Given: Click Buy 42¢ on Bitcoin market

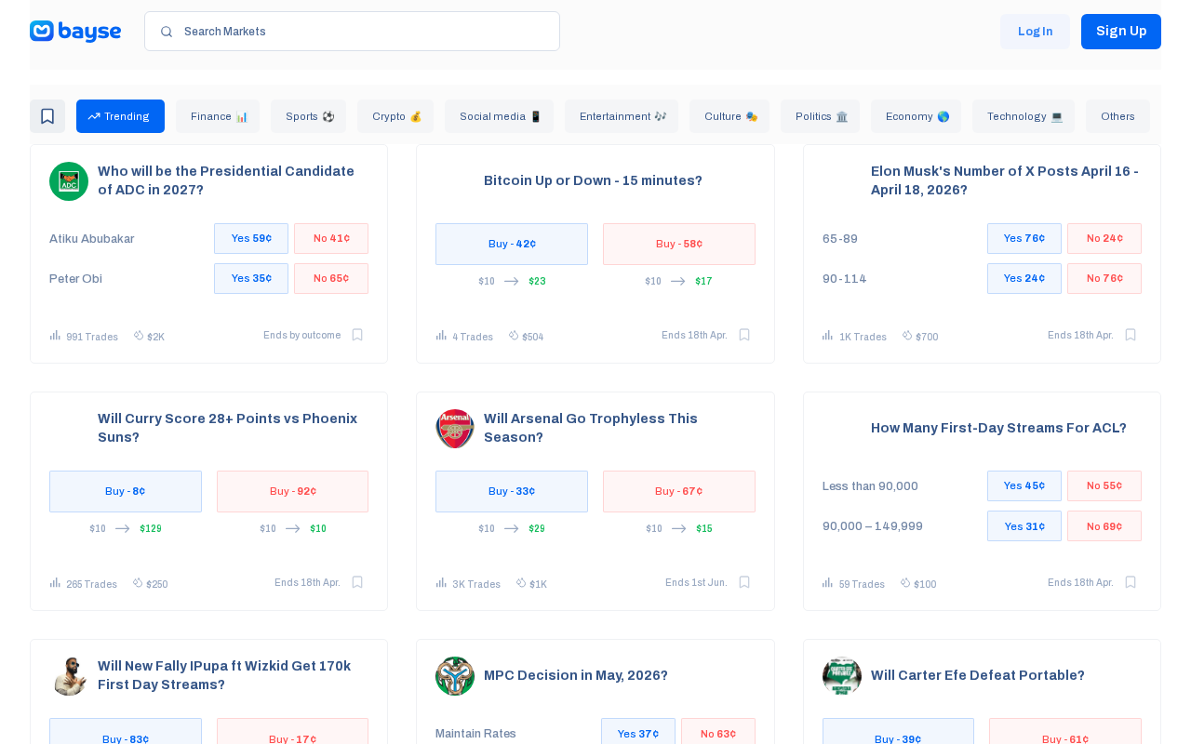Looking at the screenshot, I should pos(512,245).
